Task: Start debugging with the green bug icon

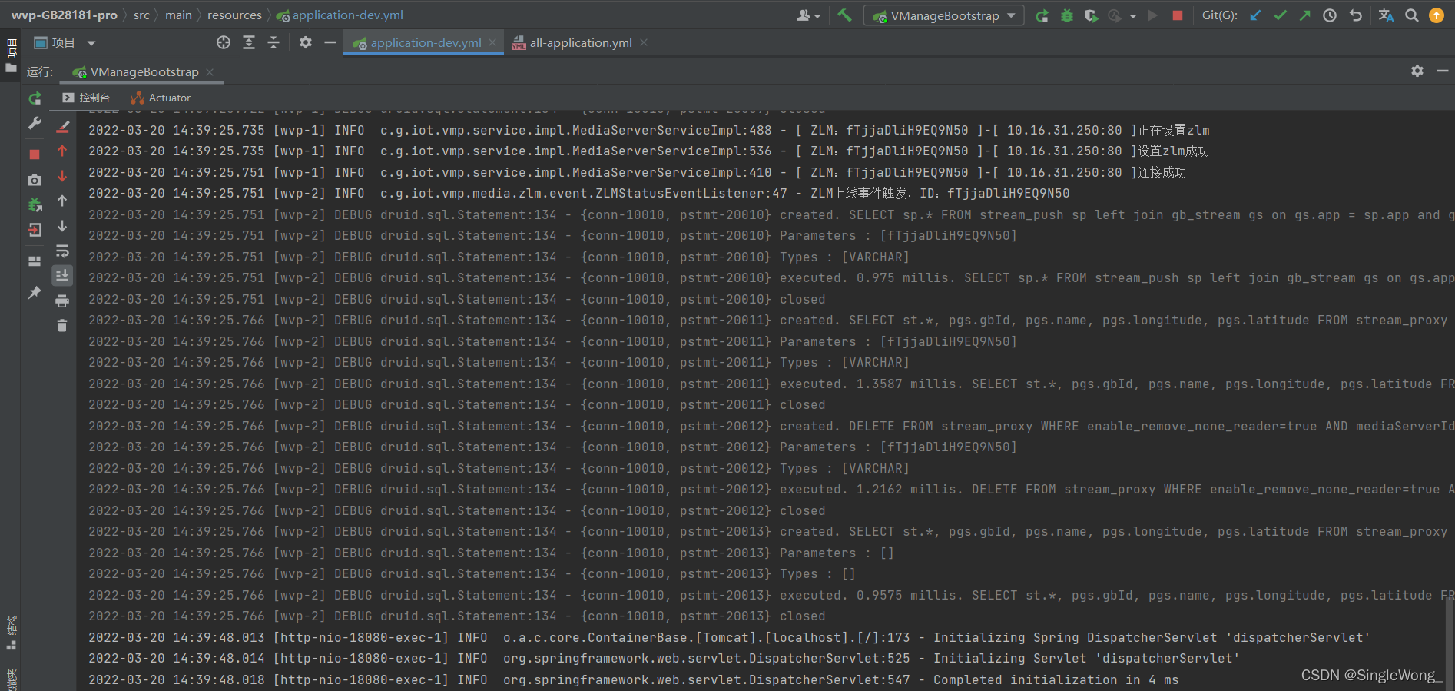Action: tap(1066, 15)
